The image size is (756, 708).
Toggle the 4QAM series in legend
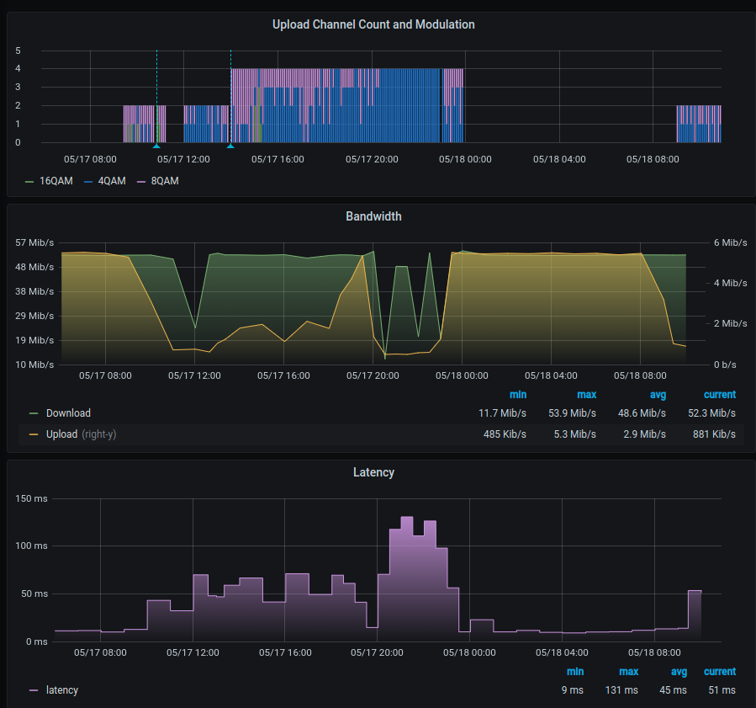coord(111,181)
